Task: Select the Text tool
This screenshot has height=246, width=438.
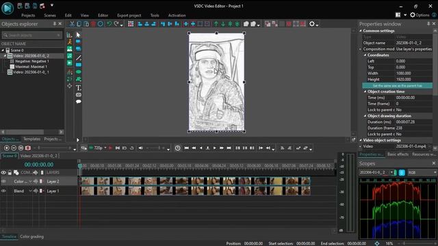Action: click(x=79, y=87)
